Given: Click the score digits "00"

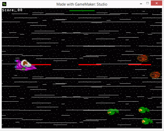Looking at the screenshot, I should pos(20,10).
